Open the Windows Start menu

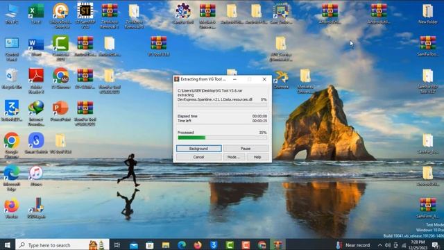pos(8,245)
